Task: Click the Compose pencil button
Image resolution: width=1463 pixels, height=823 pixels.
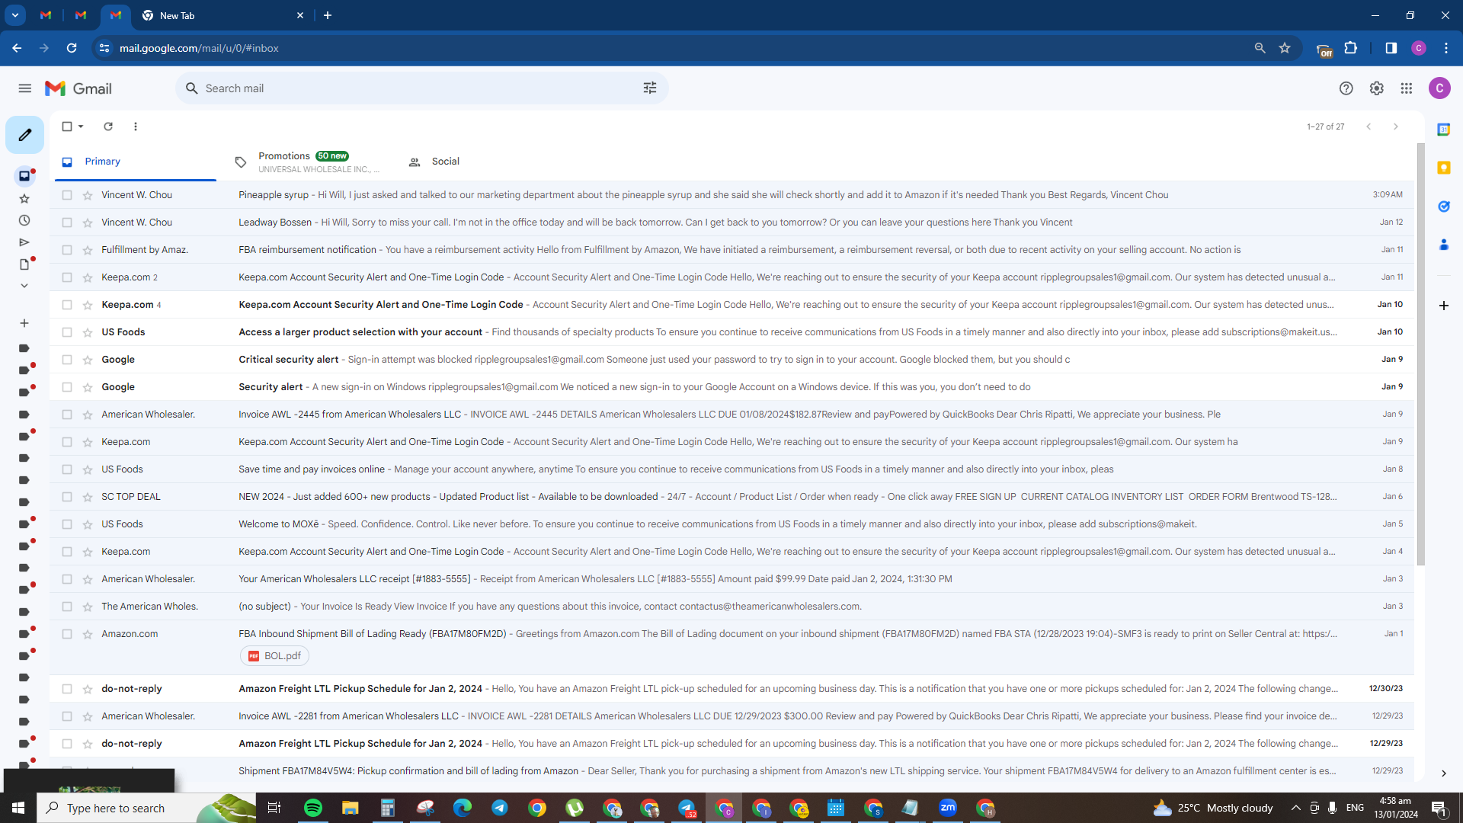Action: point(24,135)
